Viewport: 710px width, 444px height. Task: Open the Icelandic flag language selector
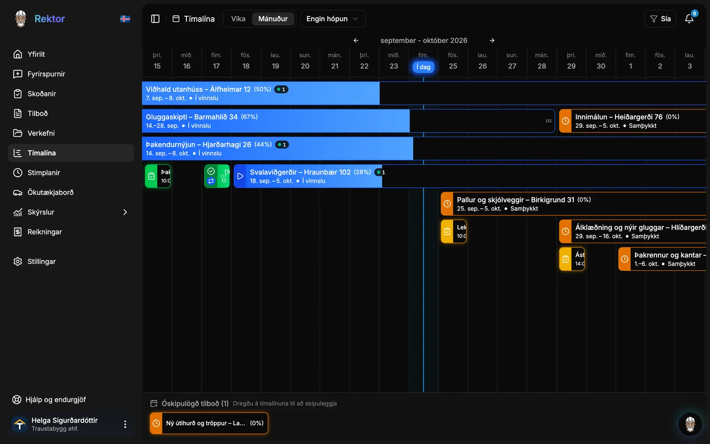click(125, 19)
